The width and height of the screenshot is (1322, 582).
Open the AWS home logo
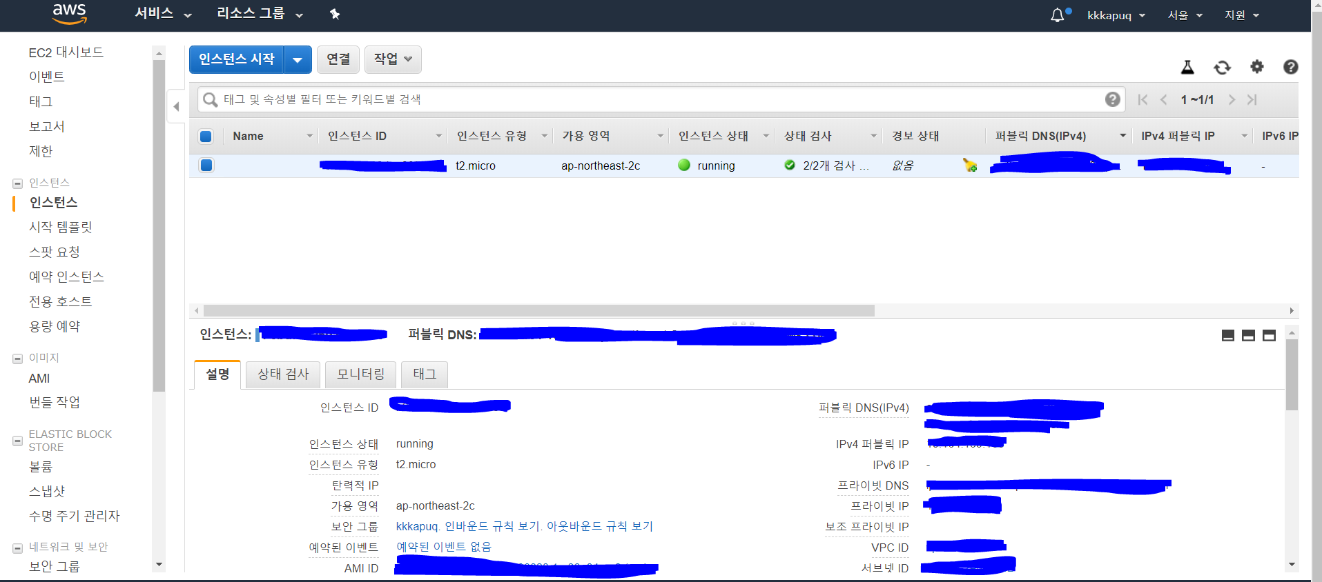(70, 14)
